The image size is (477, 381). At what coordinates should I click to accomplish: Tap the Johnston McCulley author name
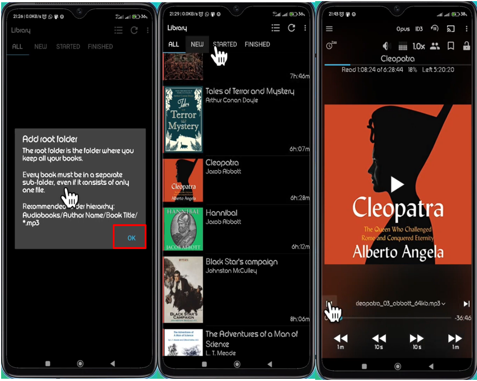pos(231,271)
